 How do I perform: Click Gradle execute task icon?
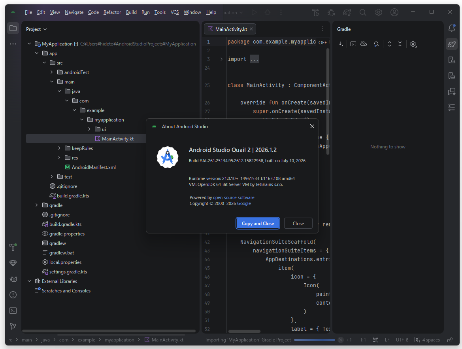(x=353, y=44)
